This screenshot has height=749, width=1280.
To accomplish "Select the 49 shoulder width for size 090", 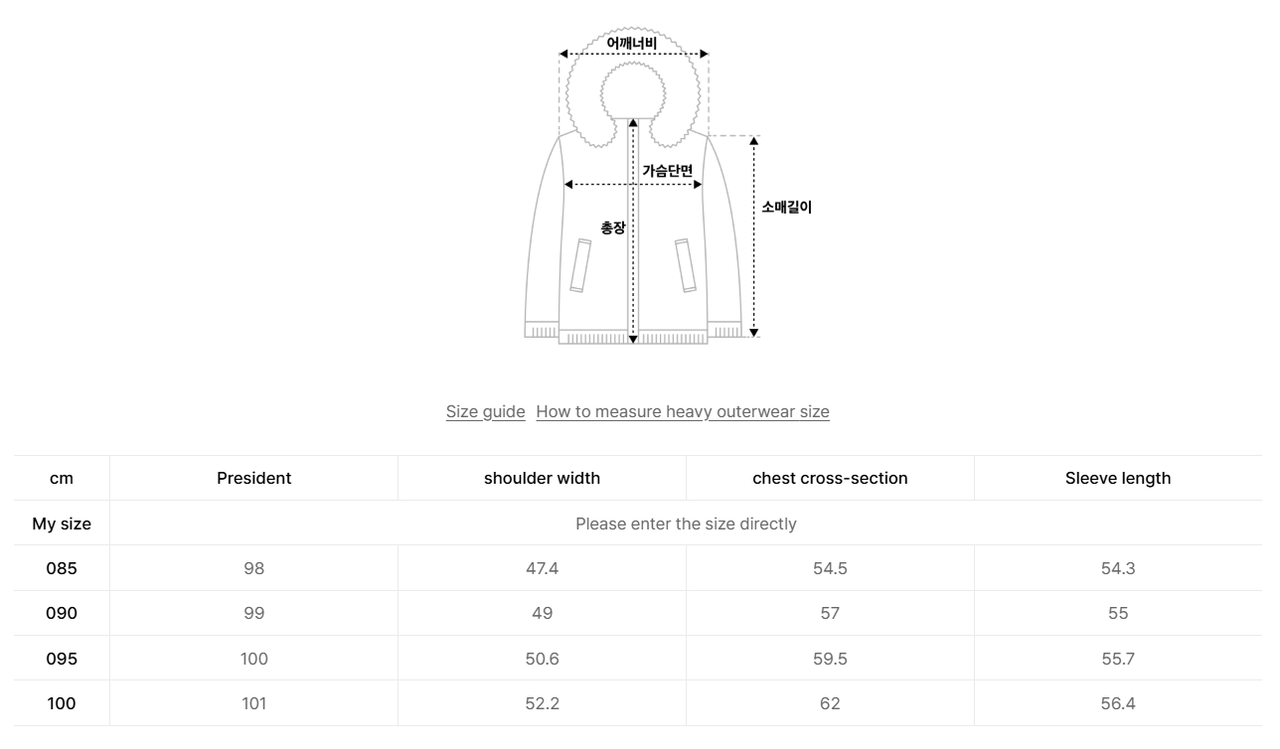I will pos(542,613).
